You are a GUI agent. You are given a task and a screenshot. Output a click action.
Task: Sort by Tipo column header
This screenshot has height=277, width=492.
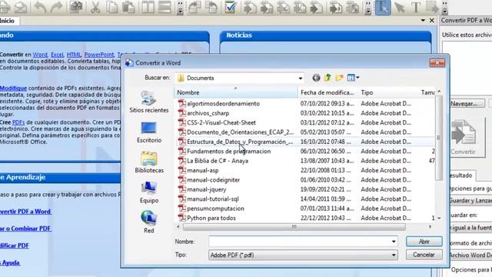tap(387, 92)
